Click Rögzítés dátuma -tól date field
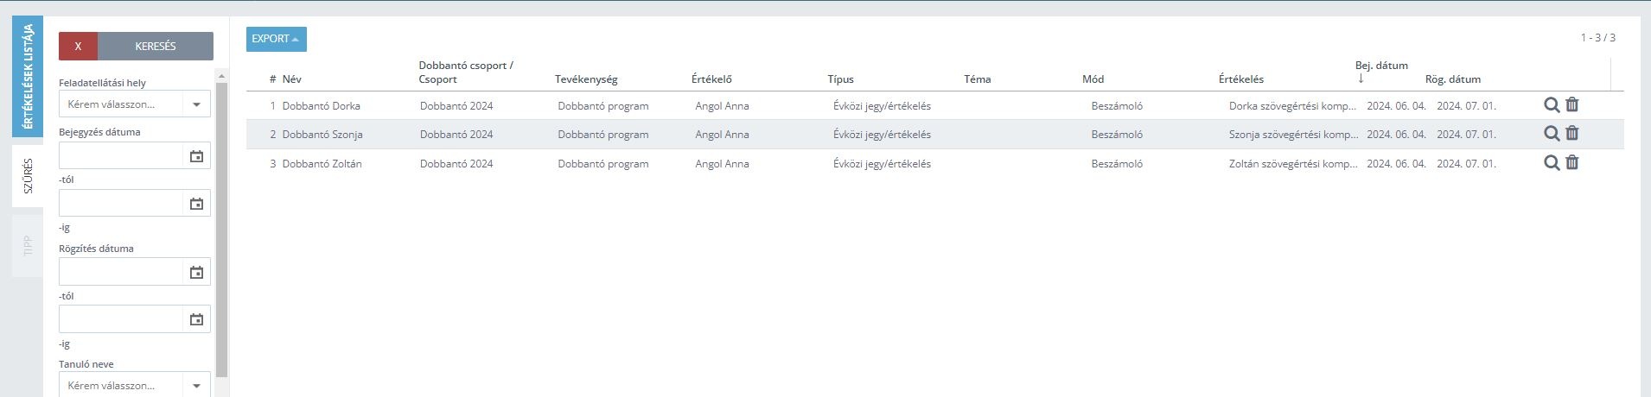The height and width of the screenshot is (397, 1651). pos(121,272)
